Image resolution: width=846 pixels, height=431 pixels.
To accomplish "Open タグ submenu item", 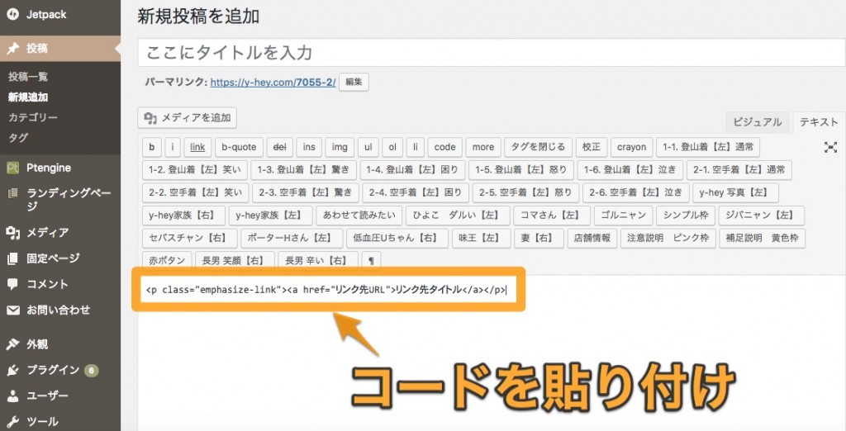I will 18,138.
